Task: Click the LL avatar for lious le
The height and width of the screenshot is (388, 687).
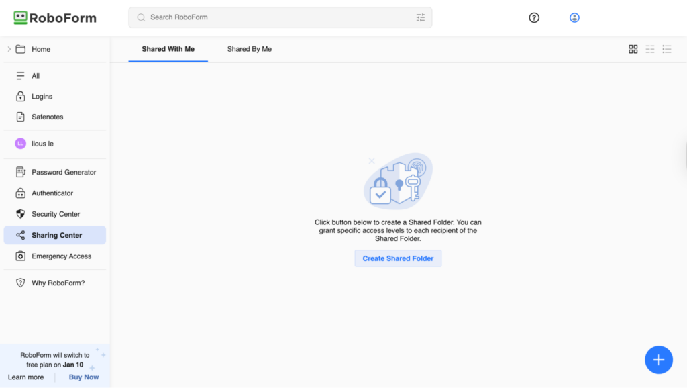Action: pos(21,144)
